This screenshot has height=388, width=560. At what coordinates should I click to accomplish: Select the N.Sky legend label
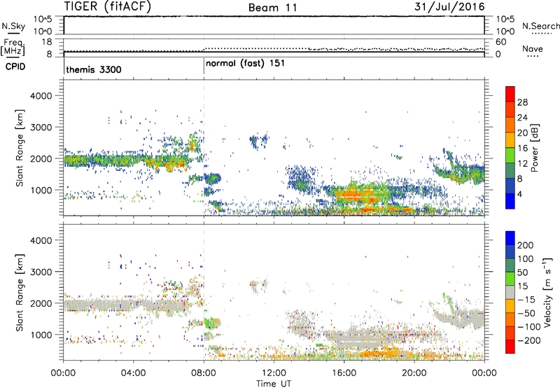[13, 26]
